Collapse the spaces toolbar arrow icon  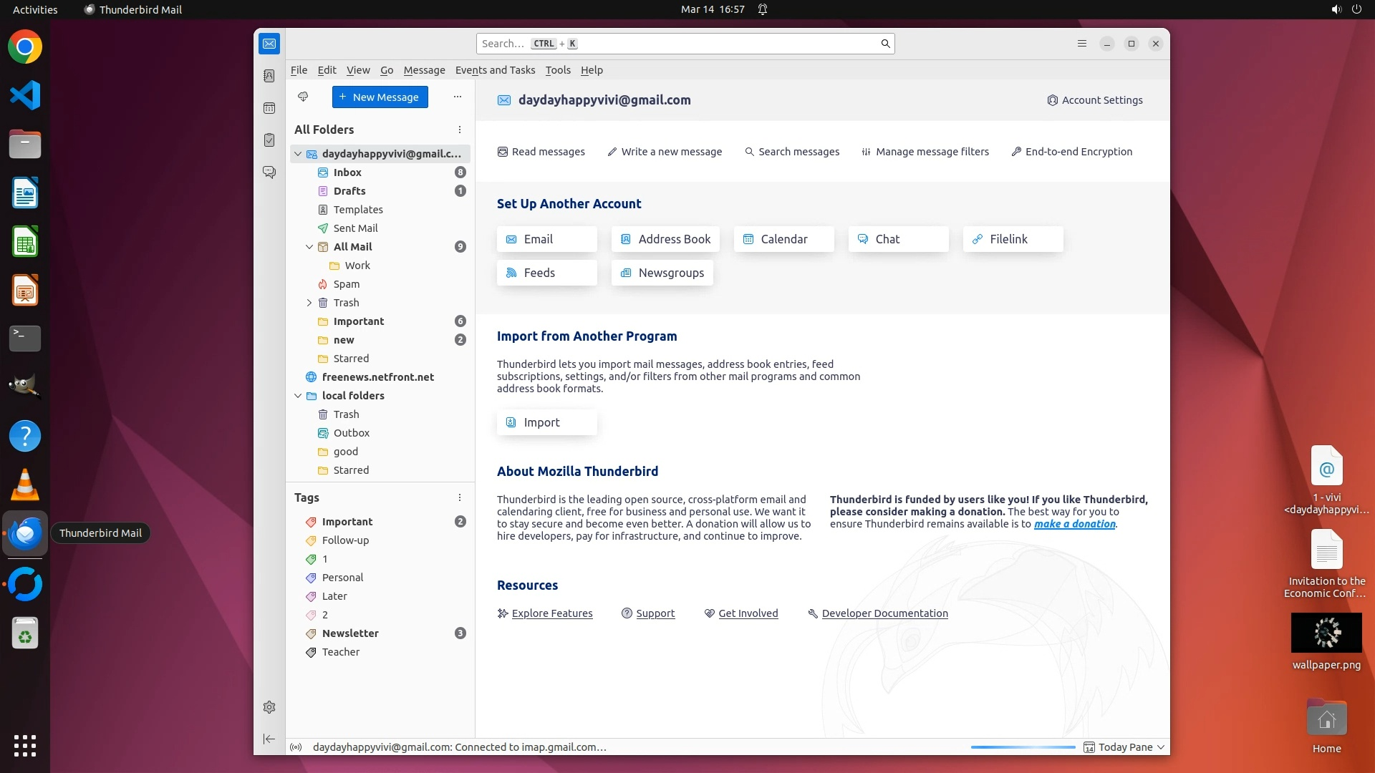(269, 739)
